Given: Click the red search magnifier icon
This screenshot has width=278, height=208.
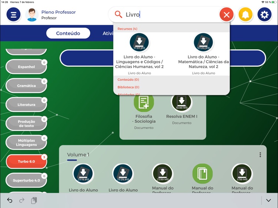Looking at the screenshot, I should 118,14.
